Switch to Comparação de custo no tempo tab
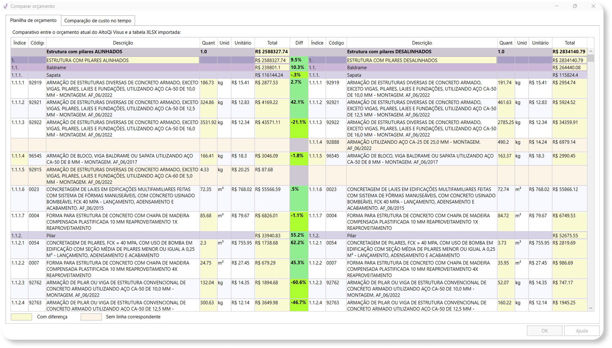The width and height of the screenshot is (612, 348). point(98,20)
